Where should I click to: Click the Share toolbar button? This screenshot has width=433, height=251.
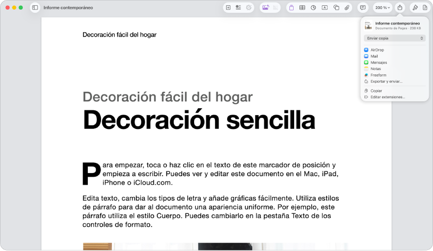(x=400, y=8)
